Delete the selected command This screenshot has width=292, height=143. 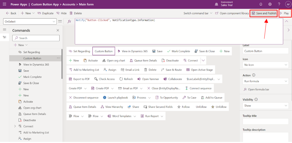tap(76, 13)
